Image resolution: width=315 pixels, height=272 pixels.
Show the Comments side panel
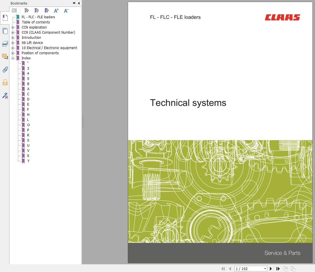(5, 56)
